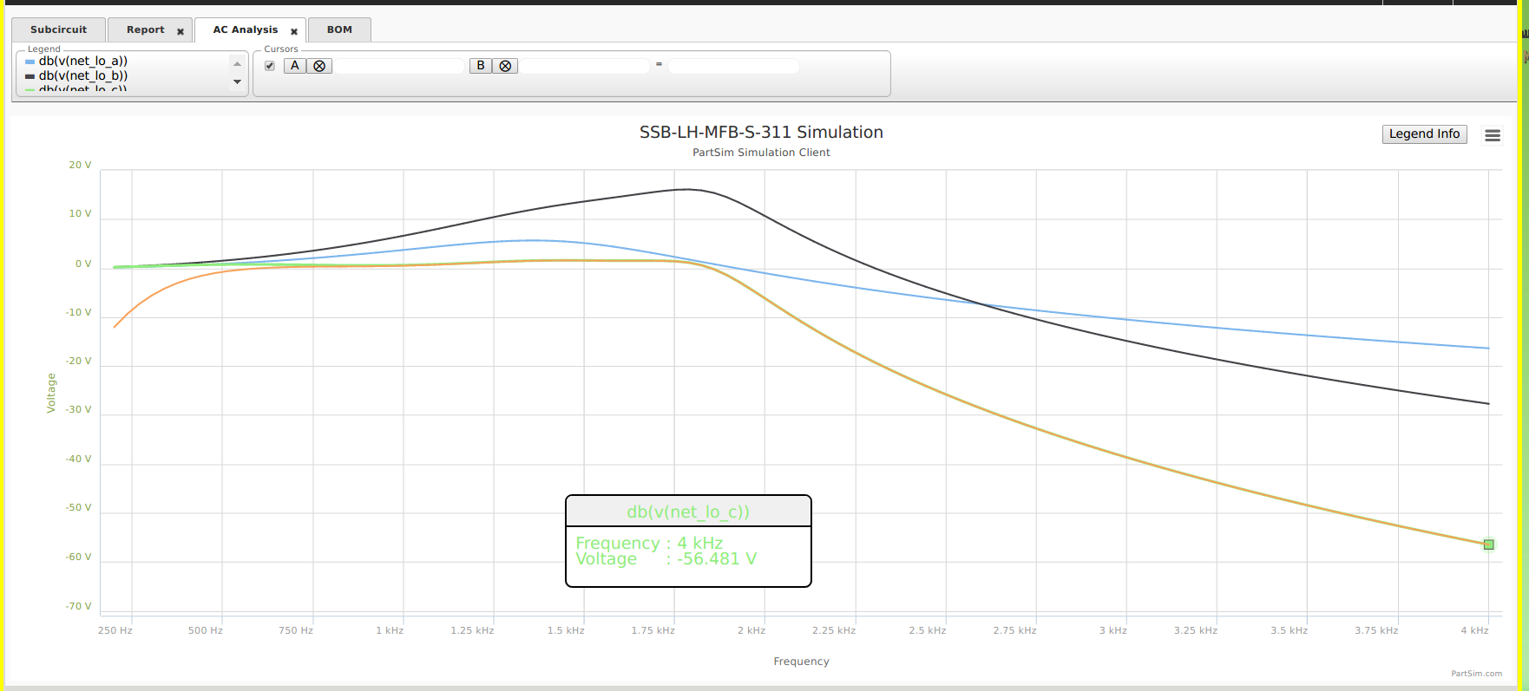Switch to the Report tab
This screenshot has height=691, width=1529.
(145, 29)
